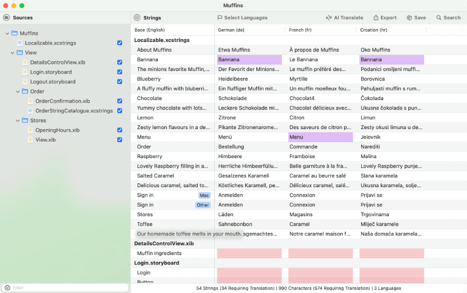Screen dimensions: 467x293
Task: Click the Save toolbar icon
Action: coord(409,18)
